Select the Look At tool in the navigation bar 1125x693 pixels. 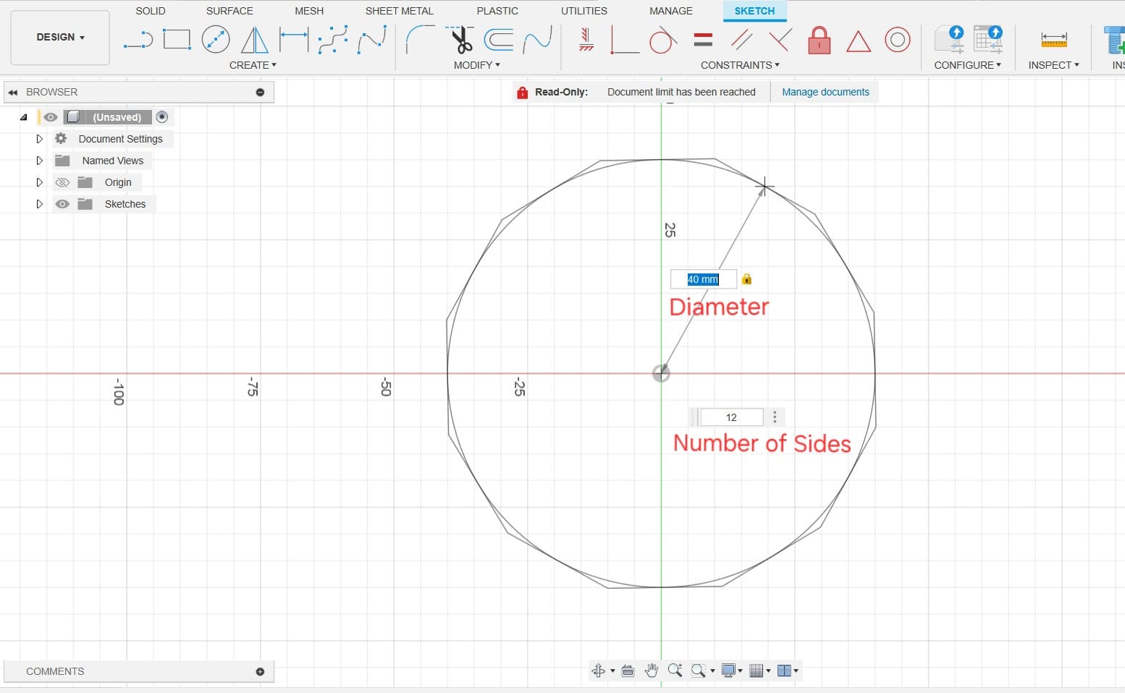pyautogui.click(x=628, y=671)
